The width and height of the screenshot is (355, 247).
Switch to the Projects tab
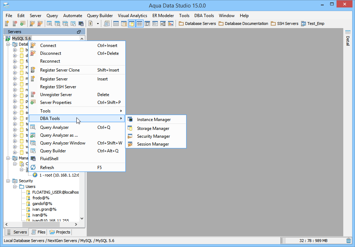[x=60, y=232]
